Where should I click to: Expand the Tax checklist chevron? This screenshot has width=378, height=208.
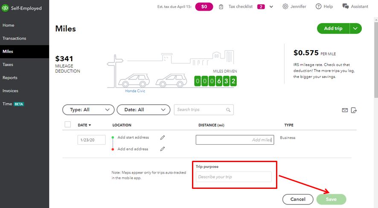(x=271, y=7)
